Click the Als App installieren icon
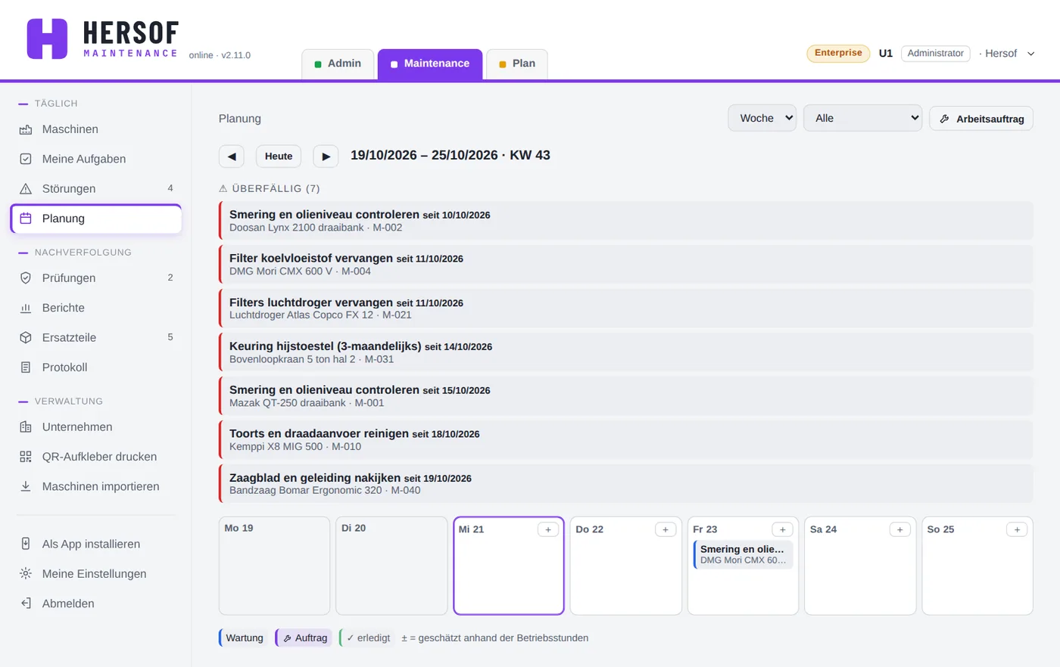The width and height of the screenshot is (1060, 667). 26,544
